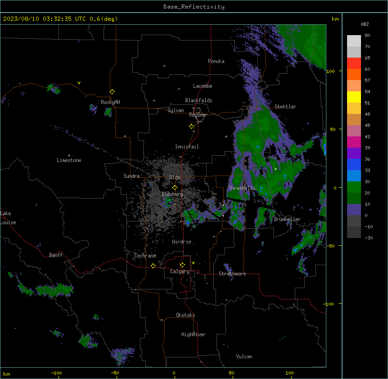Click the magenta 39-42 dBZ legend swatch

click(x=354, y=142)
